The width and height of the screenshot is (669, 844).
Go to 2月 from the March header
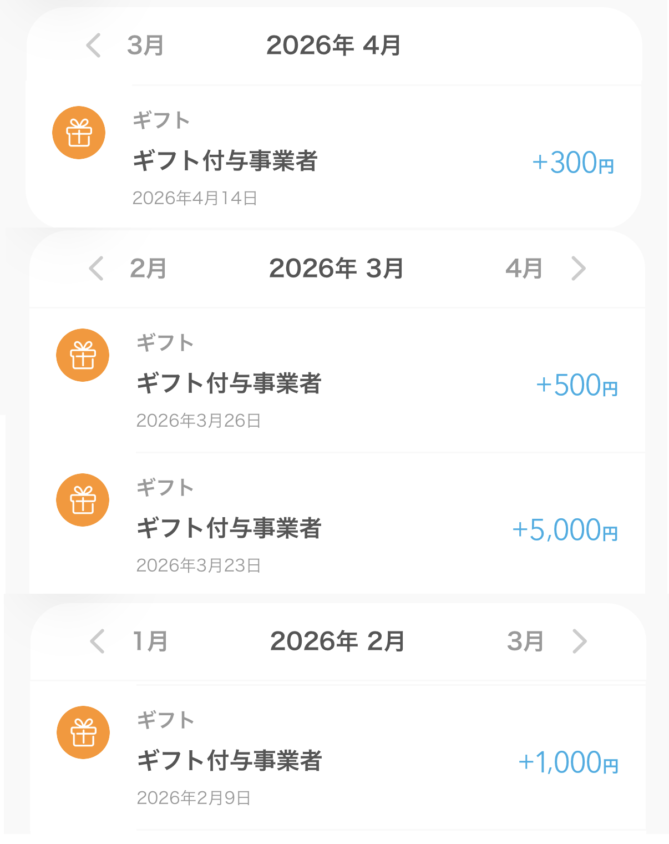[148, 269]
